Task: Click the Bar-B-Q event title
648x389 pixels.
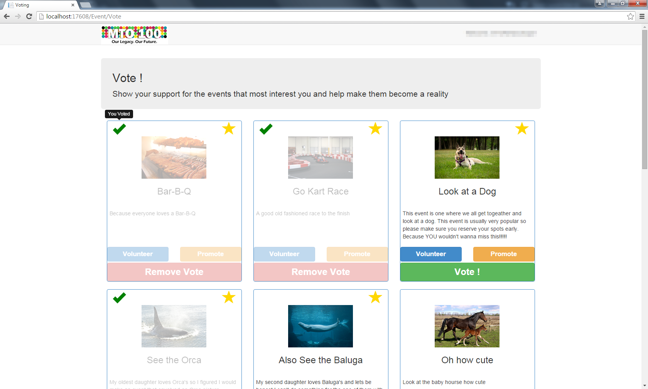Action: coord(174,191)
